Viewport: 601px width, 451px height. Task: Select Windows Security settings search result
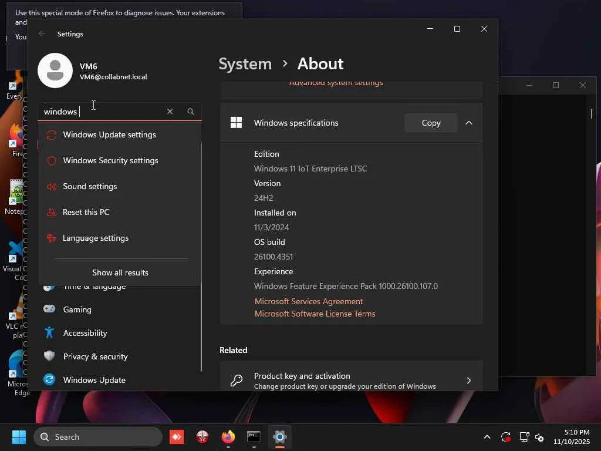pos(120,161)
